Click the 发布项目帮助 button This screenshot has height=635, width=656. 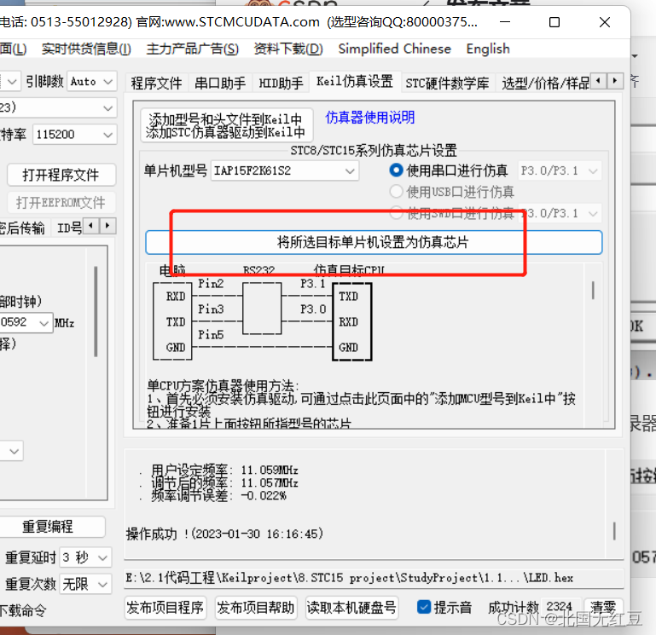[x=256, y=608]
